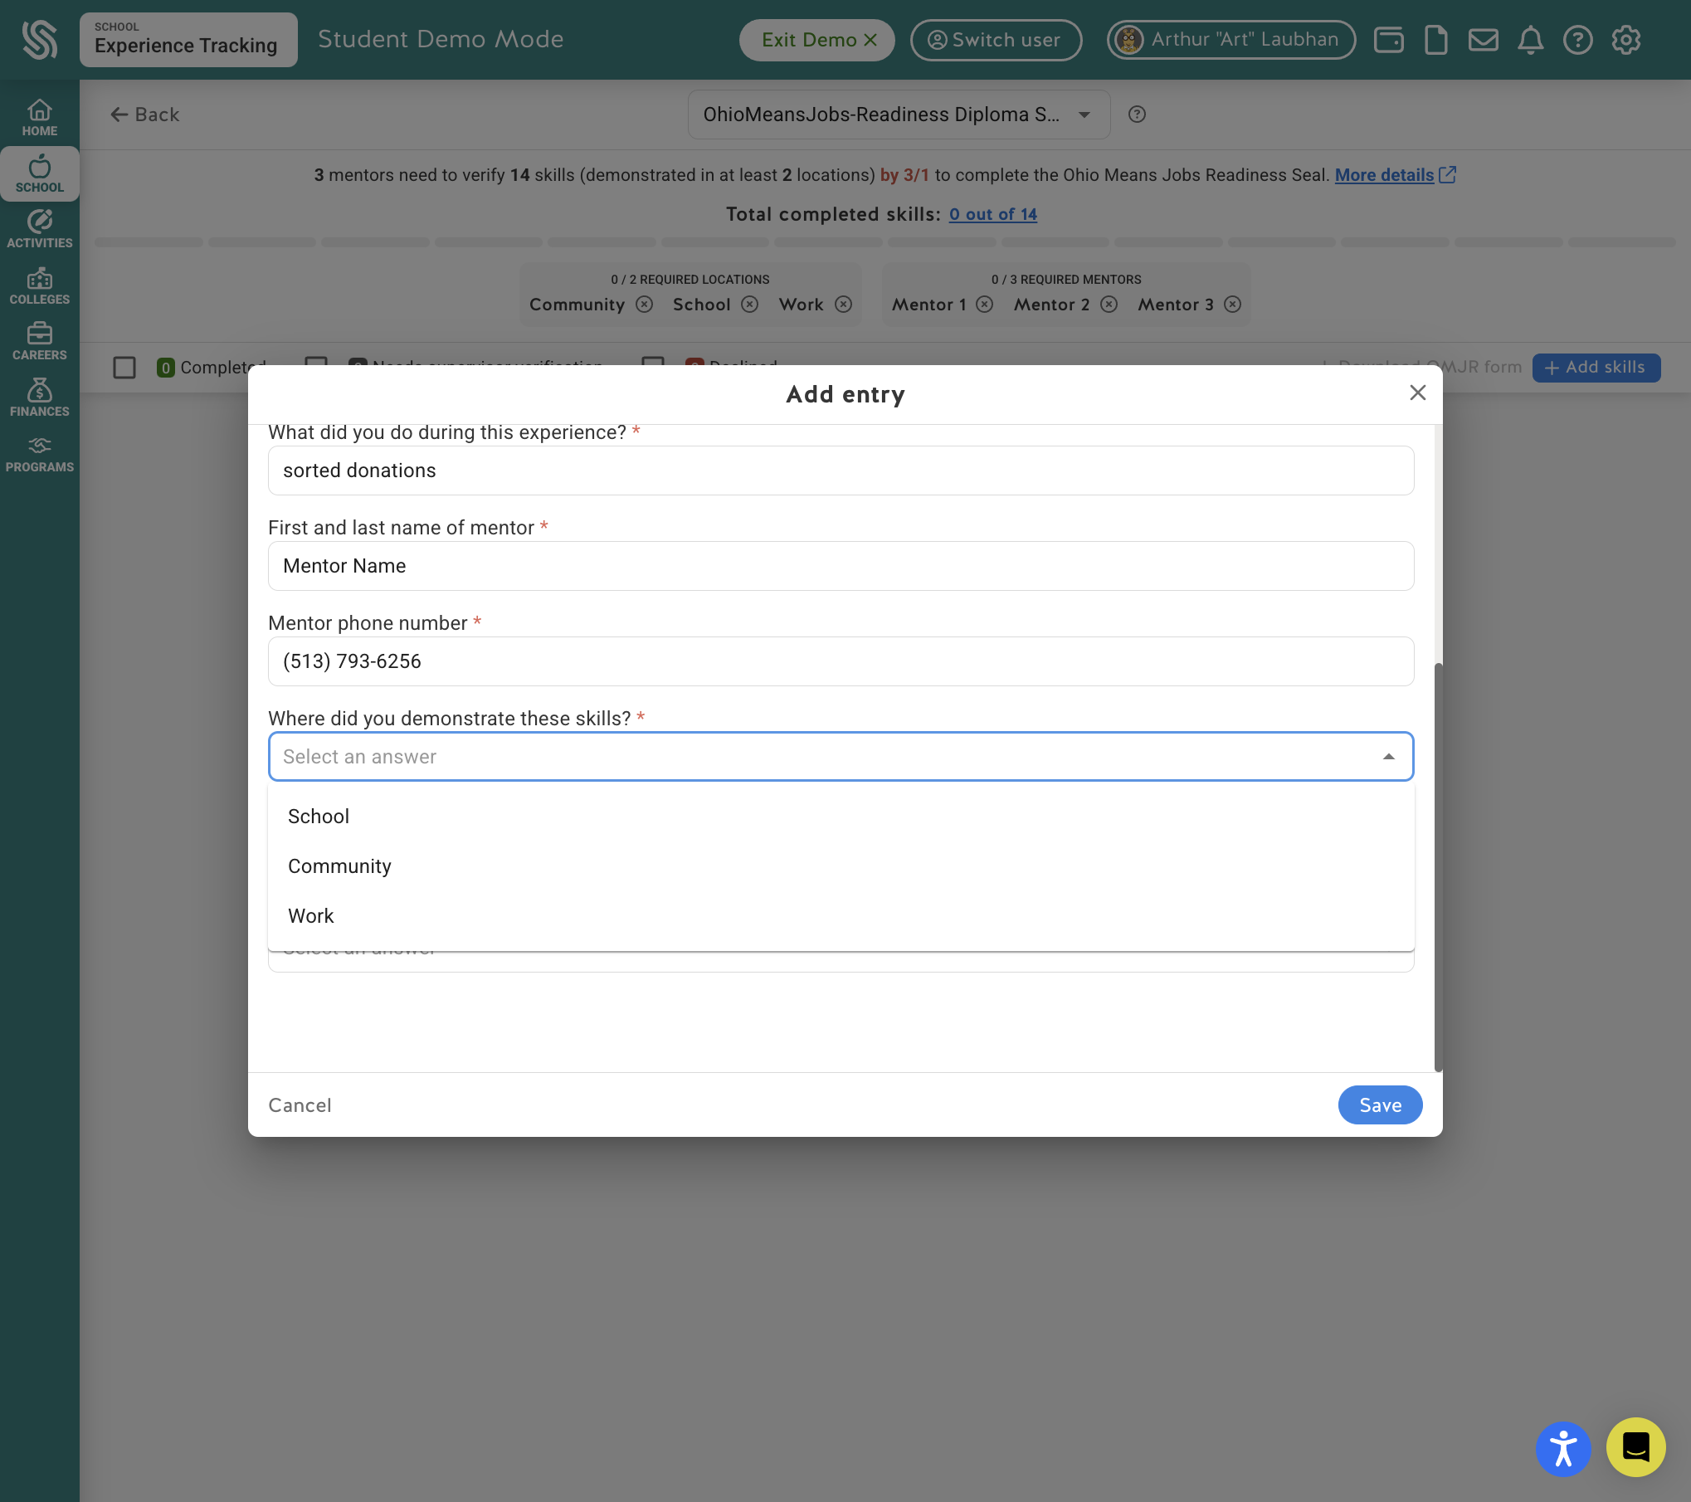The height and width of the screenshot is (1502, 1691).
Task: Open the Programs sidebar section
Action: click(x=39, y=455)
